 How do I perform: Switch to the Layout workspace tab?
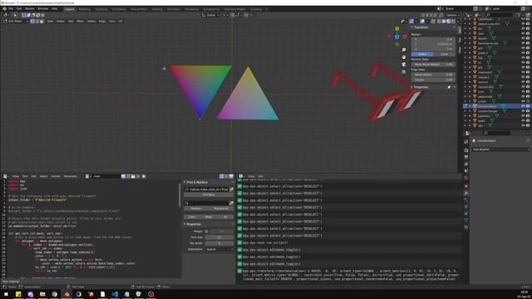pos(70,9)
